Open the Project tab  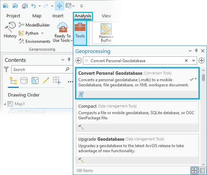13,16
